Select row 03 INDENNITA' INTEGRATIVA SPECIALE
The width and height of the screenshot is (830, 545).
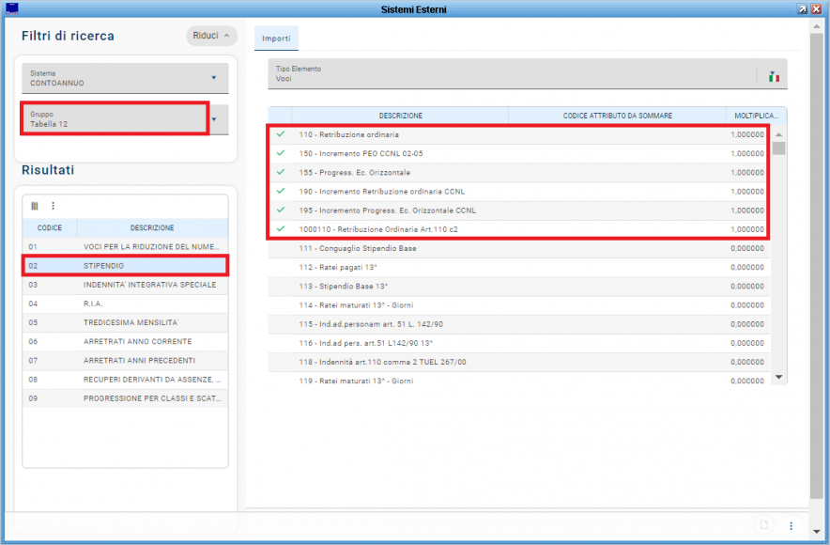126,285
